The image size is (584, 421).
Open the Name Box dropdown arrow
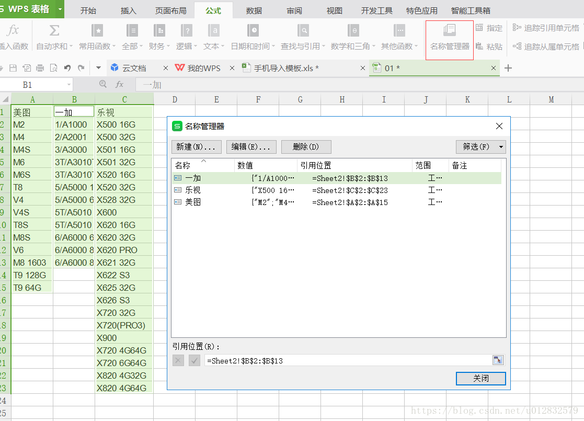pos(69,85)
